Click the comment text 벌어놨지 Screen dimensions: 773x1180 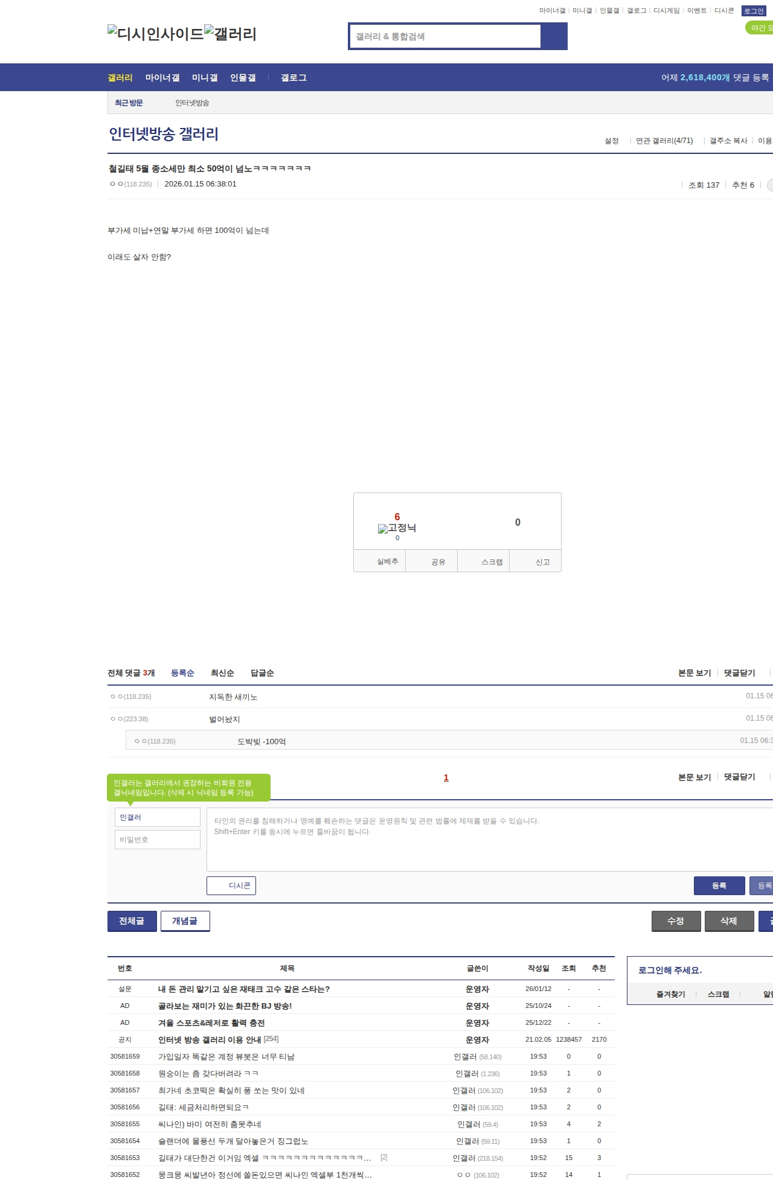225,719
